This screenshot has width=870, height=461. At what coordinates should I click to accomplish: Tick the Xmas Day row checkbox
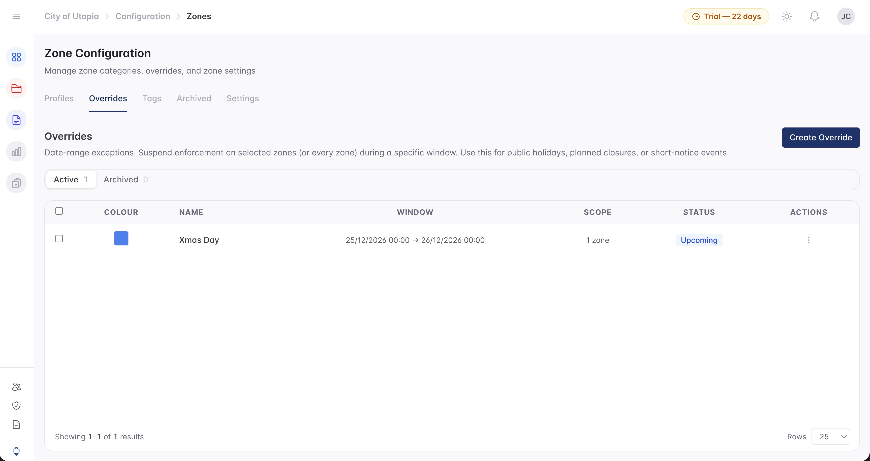tap(59, 239)
